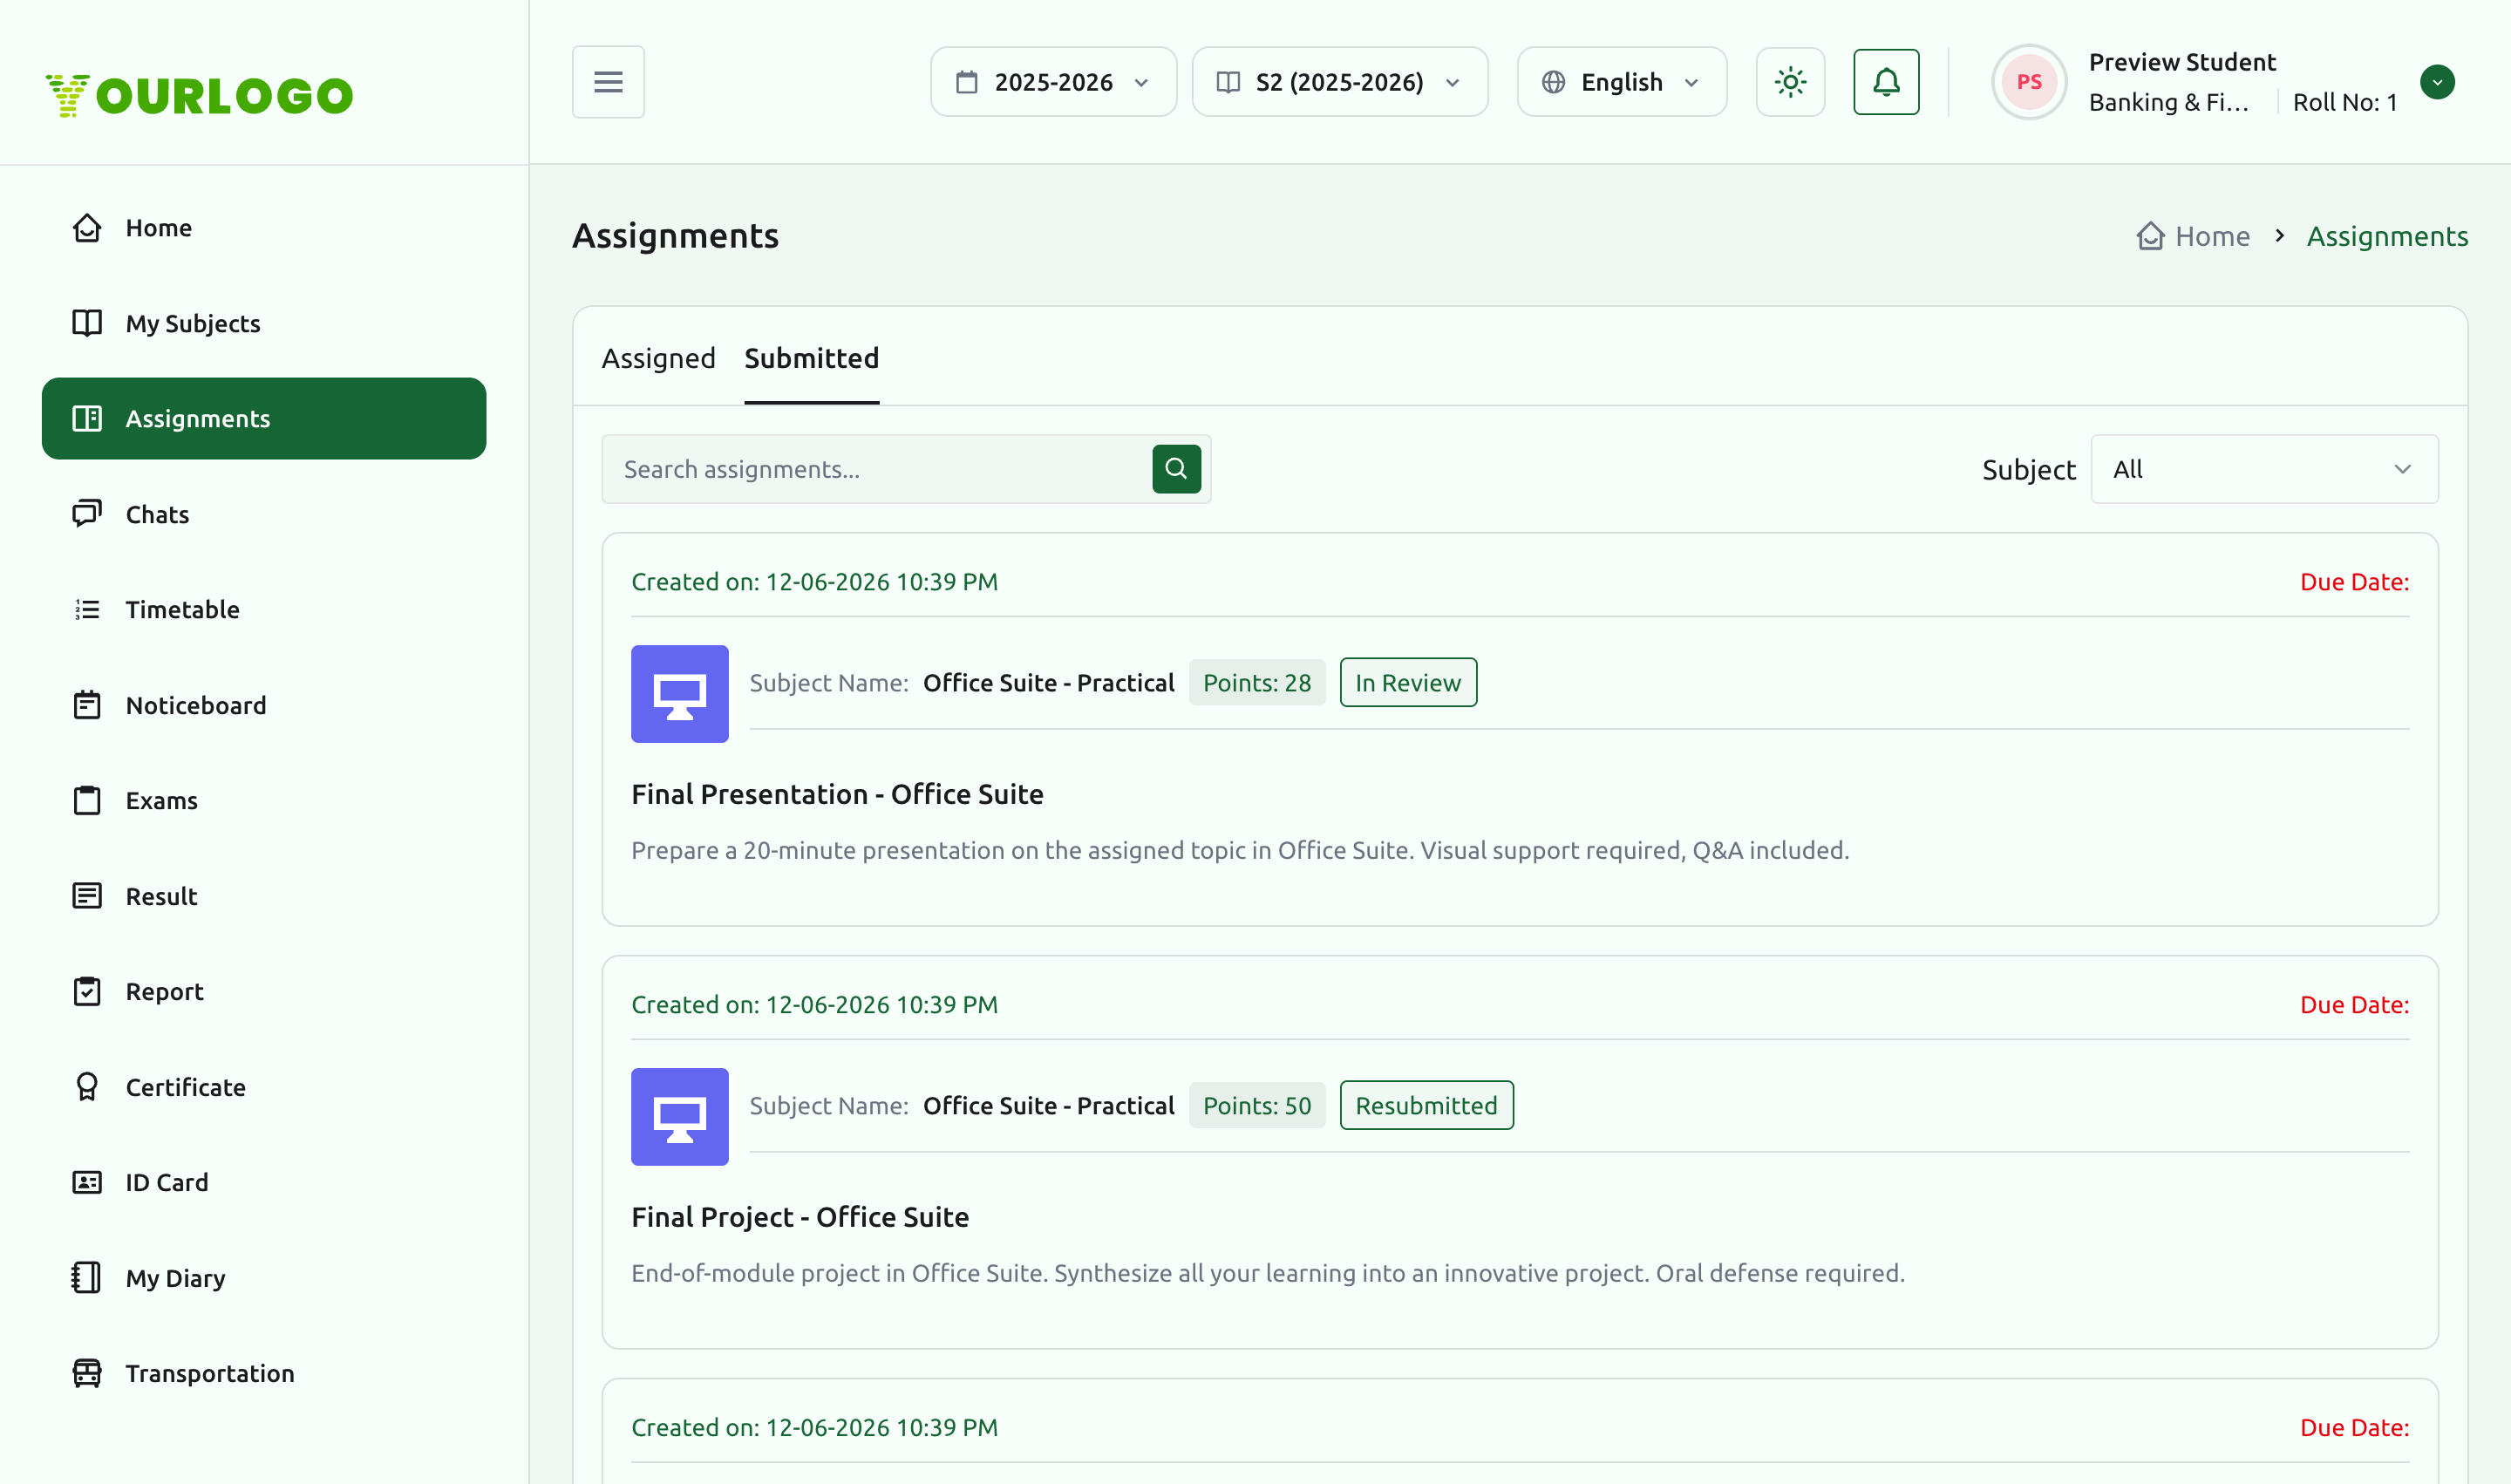Image resolution: width=2511 pixels, height=1484 pixels.
Task: Click the Resubmitted status badge
Action: [x=1426, y=1105]
